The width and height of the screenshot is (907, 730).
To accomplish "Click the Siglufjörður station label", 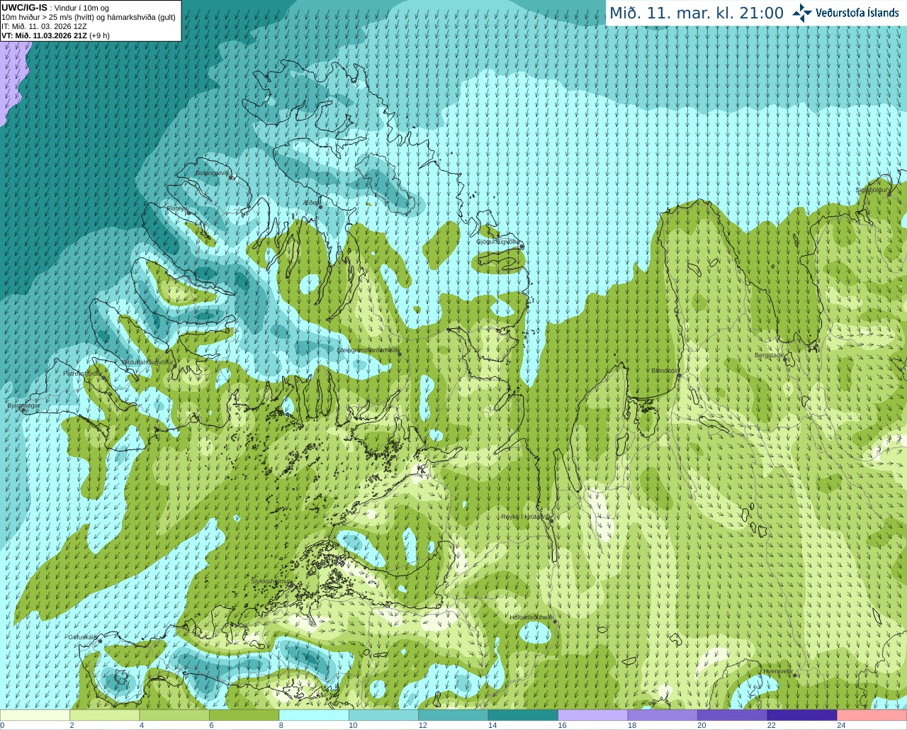I will [x=872, y=190].
